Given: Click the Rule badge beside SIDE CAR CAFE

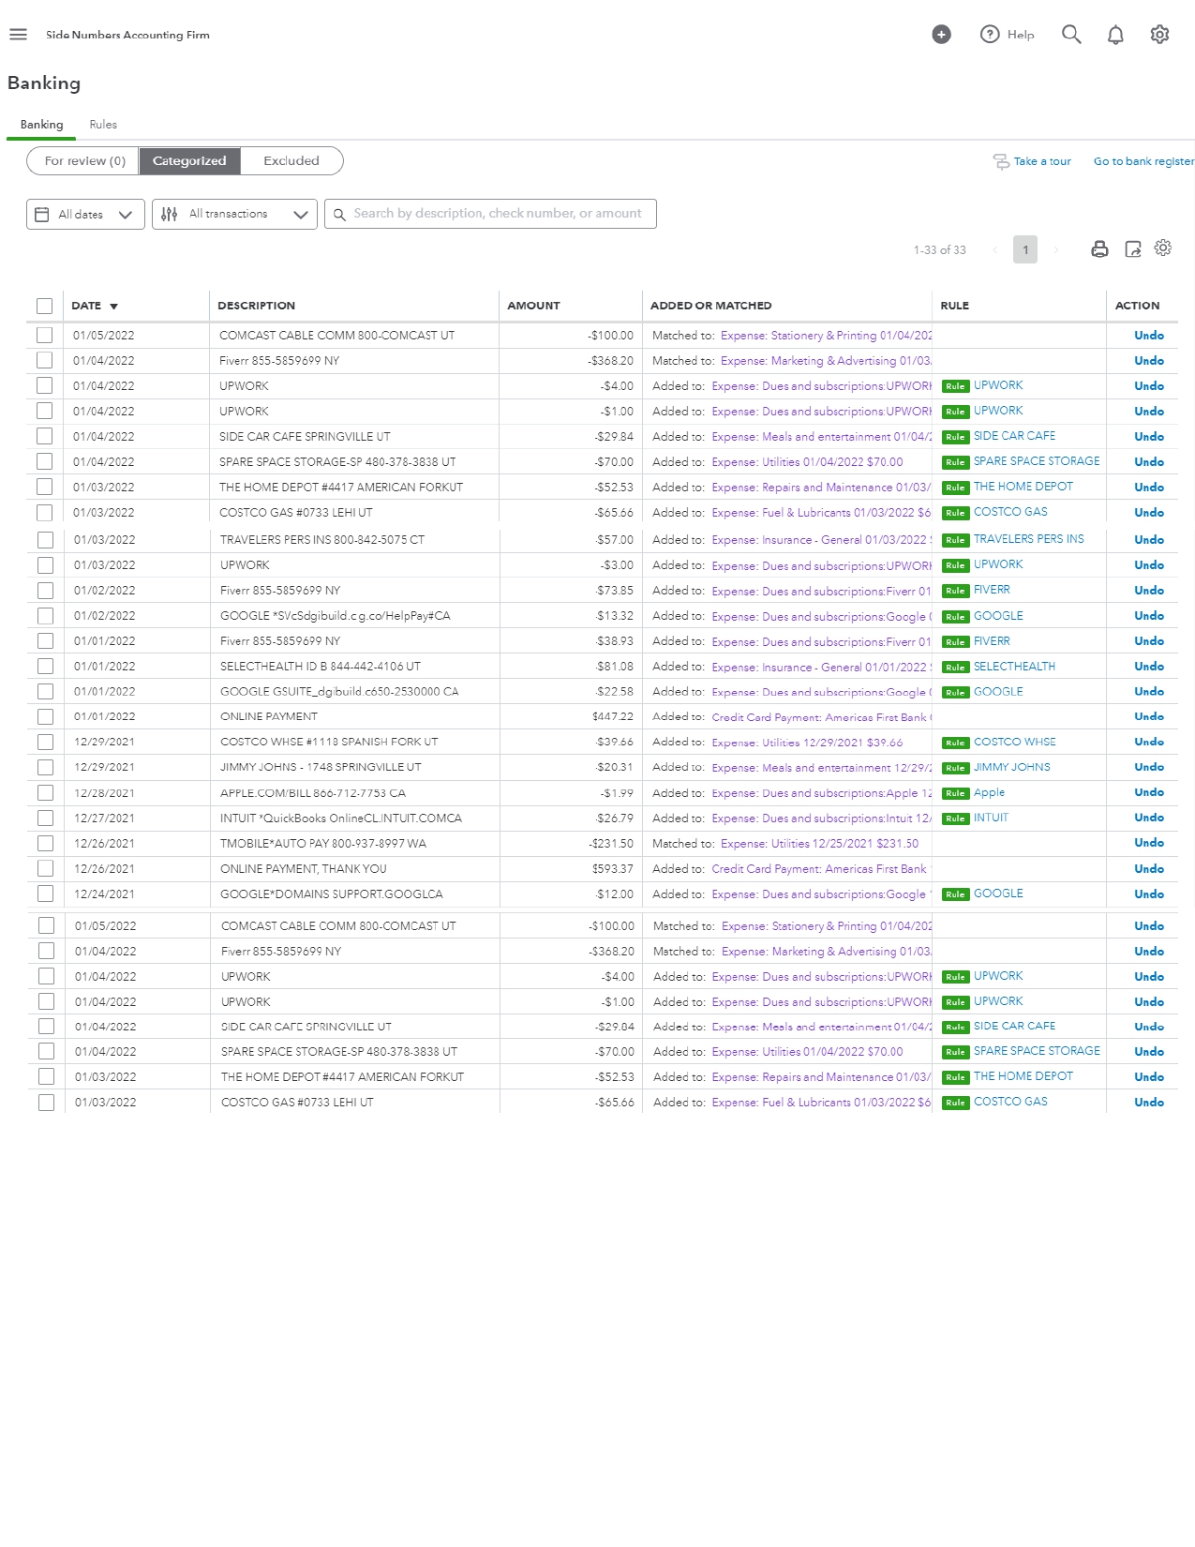Looking at the screenshot, I should [x=955, y=437].
